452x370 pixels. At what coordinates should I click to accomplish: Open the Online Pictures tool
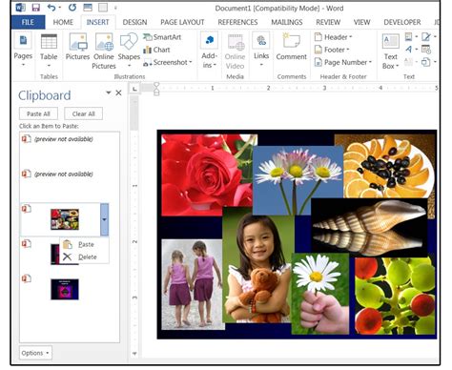104,51
